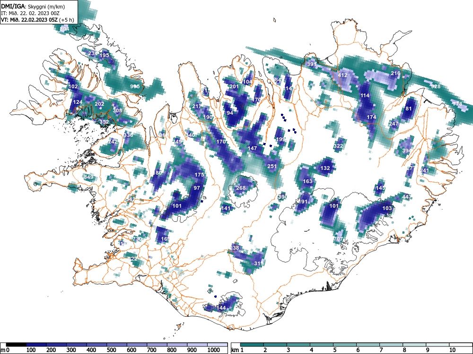Click the map value '132'
This screenshot has height=354, width=473.
click(x=325, y=168)
